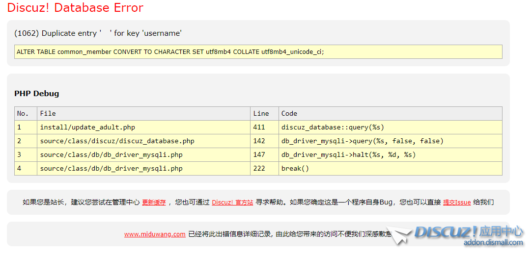Screen dimensions: 532x255
Task: Click the No. column header
Action: pyautogui.click(x=26, y=113)
